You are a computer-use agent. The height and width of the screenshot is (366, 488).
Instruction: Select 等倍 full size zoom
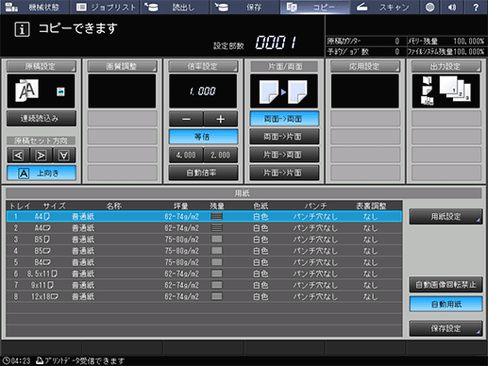tap(203, 137)
